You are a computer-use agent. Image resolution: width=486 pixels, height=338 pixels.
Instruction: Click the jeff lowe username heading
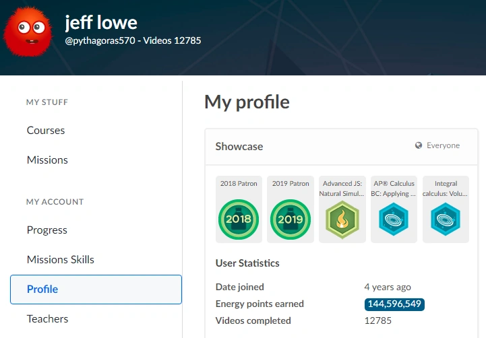click(x=101, y=23)
